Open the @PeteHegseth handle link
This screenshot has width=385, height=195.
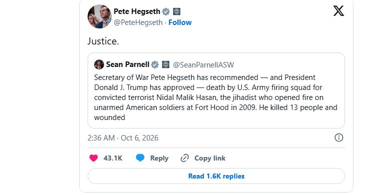(138, 22)
